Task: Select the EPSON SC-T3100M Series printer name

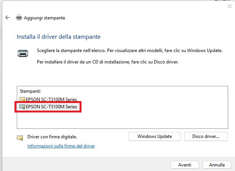Action: 51,100
